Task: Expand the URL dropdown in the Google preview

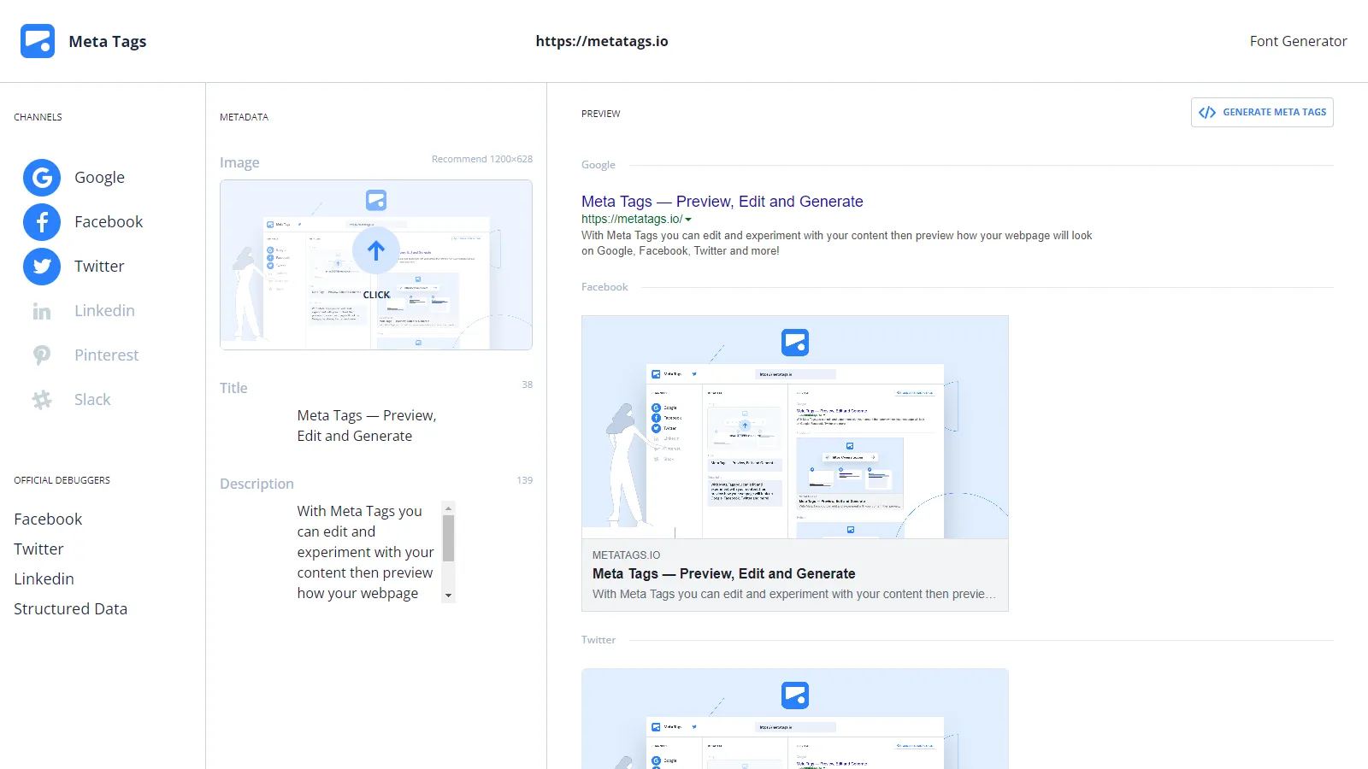Action: 691,219
